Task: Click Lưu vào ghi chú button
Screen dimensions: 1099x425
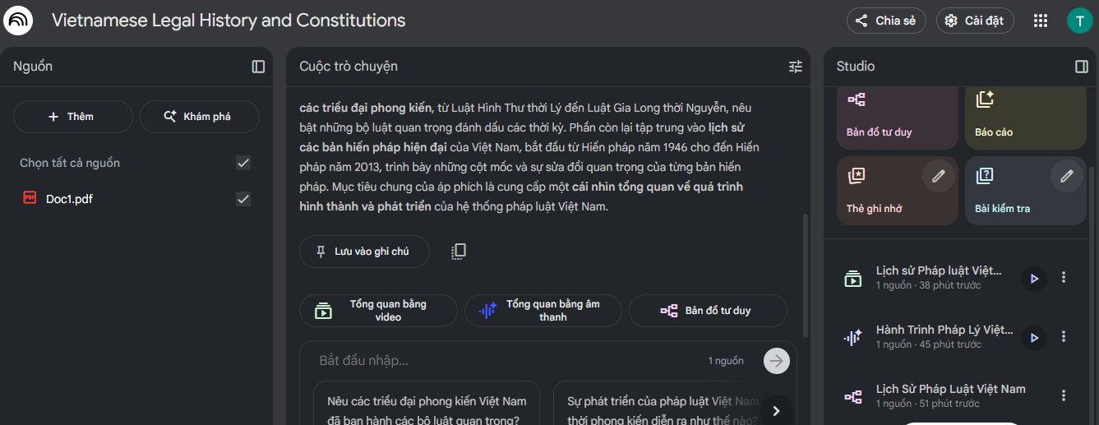Action: coord(364,252)
